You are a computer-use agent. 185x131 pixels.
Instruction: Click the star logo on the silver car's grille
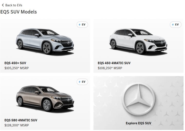pos(68,43)
